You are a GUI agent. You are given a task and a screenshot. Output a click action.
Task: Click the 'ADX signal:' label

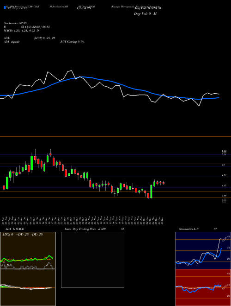pos(11,42)
